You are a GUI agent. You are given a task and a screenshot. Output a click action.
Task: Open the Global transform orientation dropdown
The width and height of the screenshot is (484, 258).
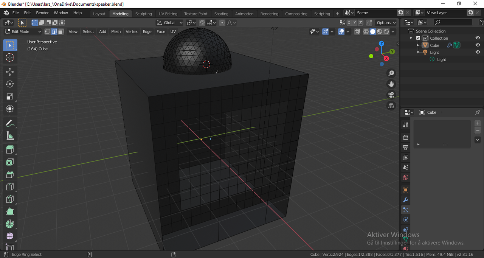pyautogui.click(x=169, y=23)
